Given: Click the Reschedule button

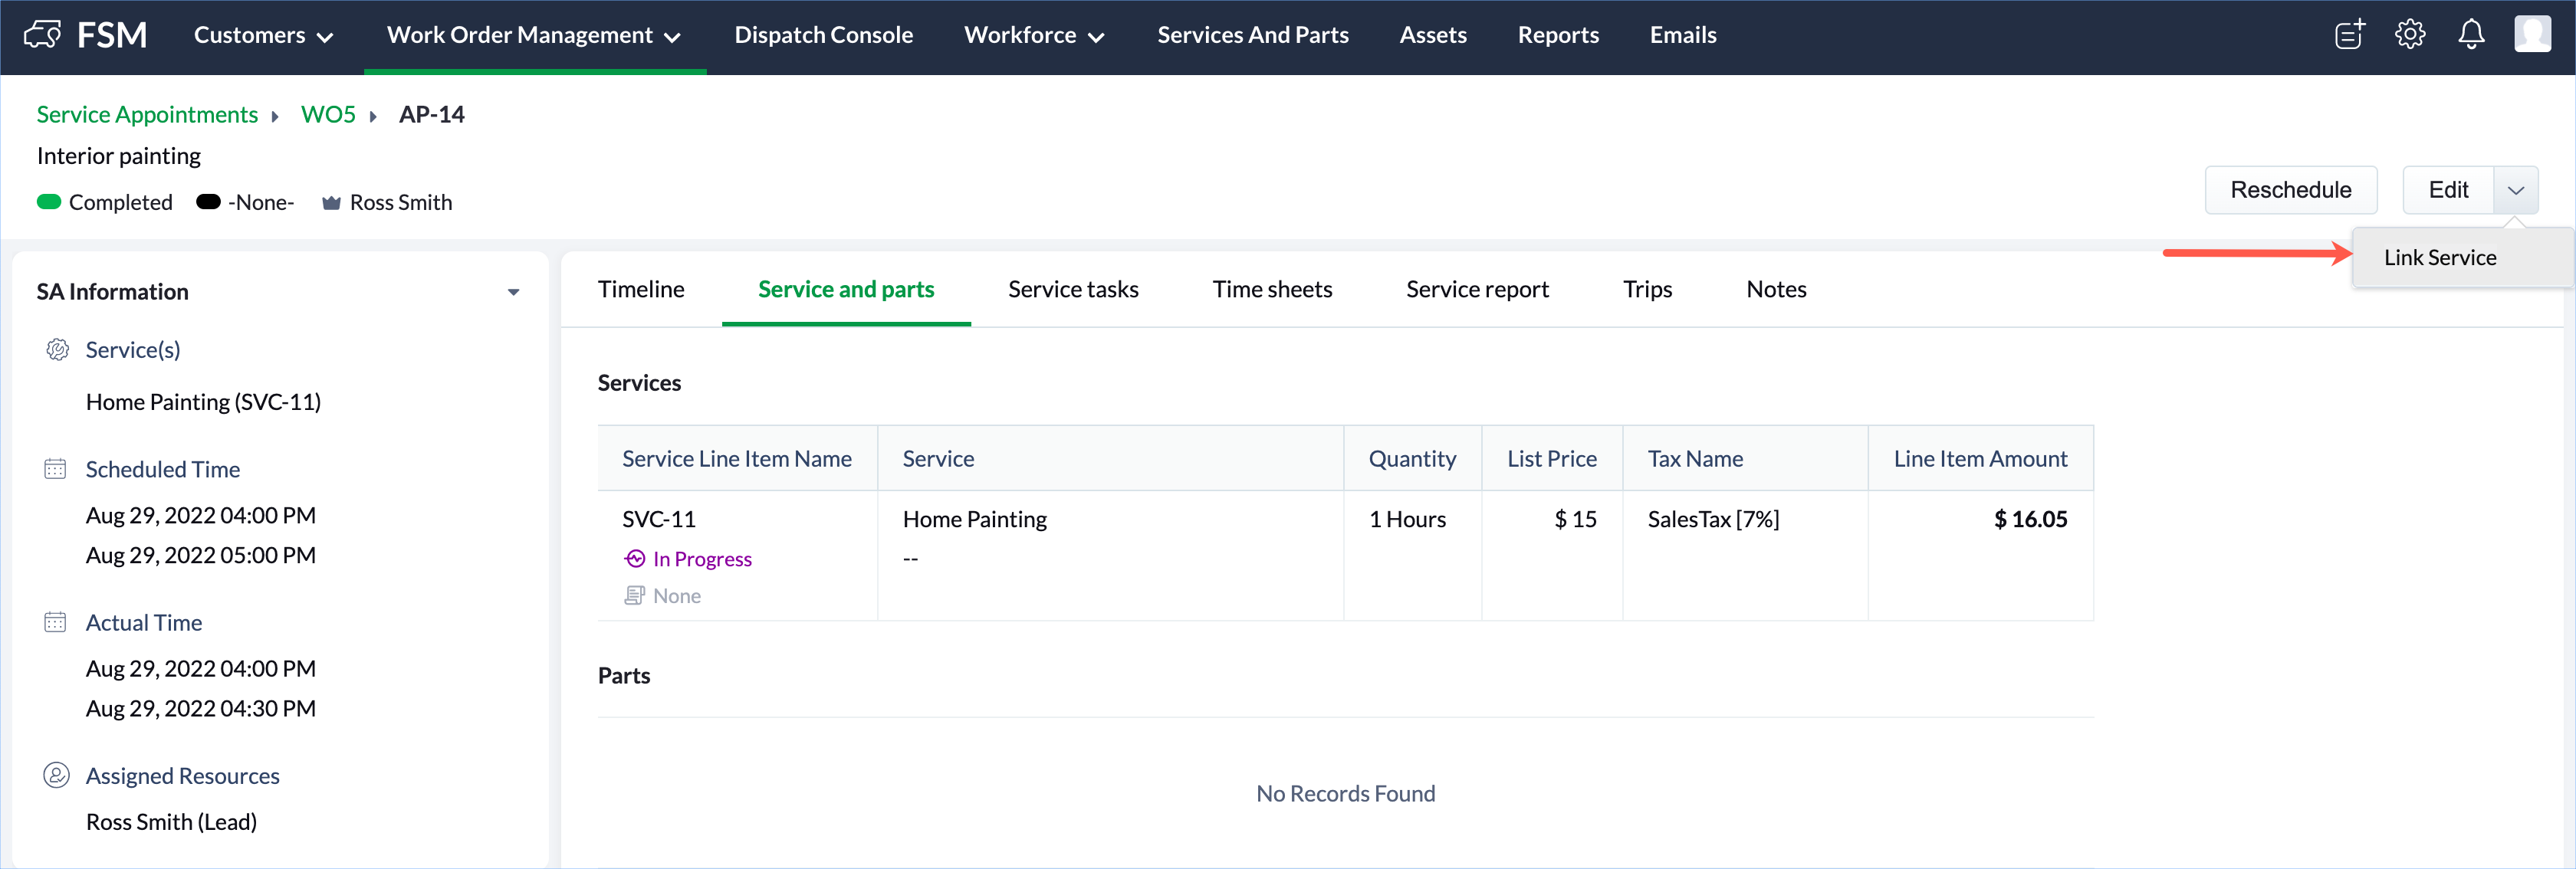Looking at the screenshot, I should [2290, 190].
